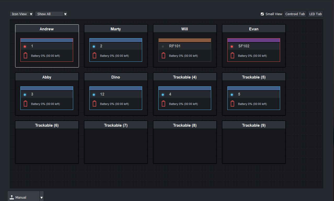Open the LED Tab
Viewport: 334px width, 201px height.
[315, 14]
